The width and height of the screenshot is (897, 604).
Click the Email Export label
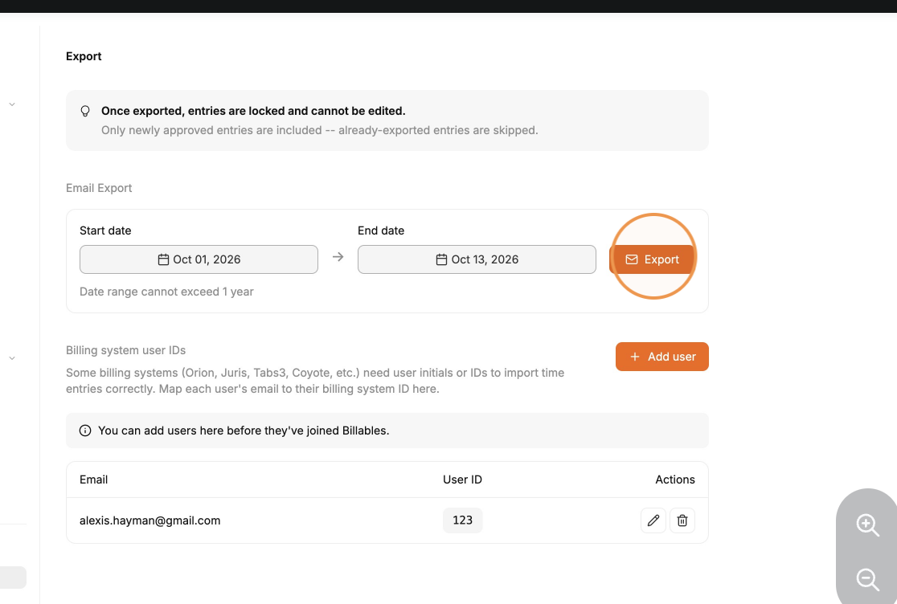(x=99, y=188)
